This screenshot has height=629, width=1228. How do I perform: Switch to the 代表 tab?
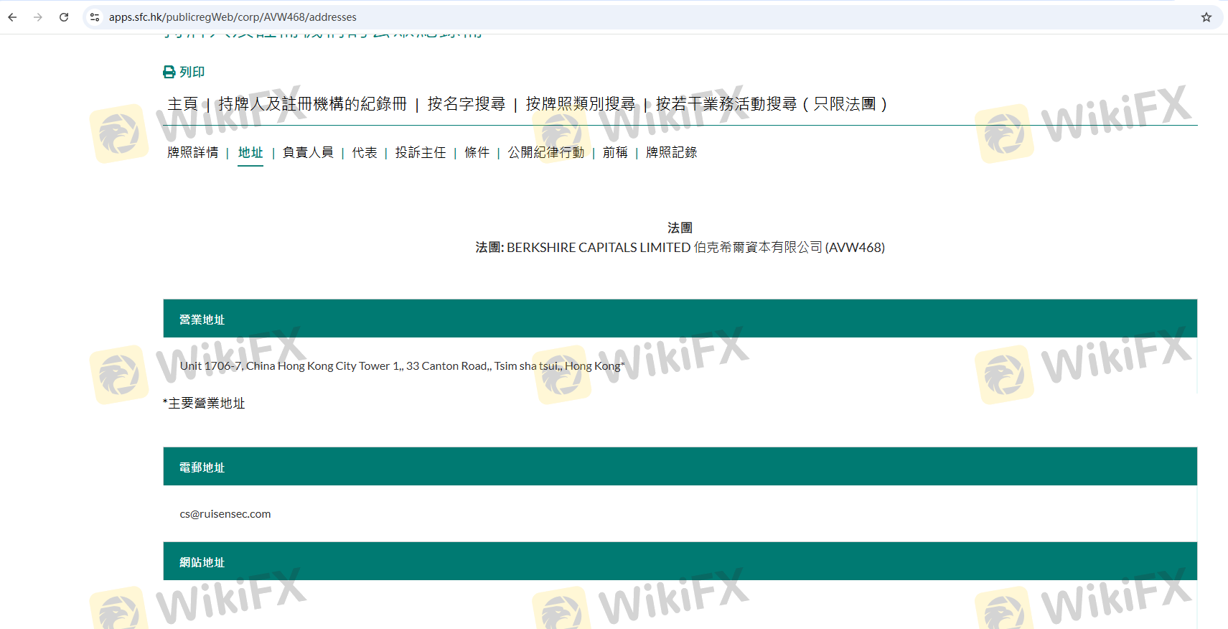tap(365, 152)
